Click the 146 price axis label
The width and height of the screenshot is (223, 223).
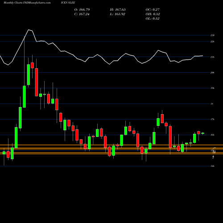(212, 166)
